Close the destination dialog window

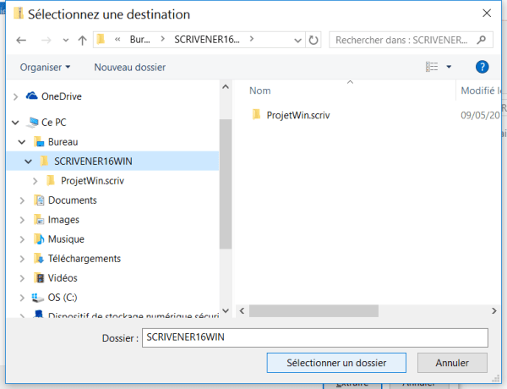click(487, 14)
